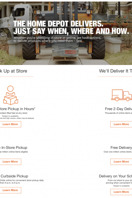The image size is (132, 198).
Task: Select Learn More below Free Delivery
Action: [121, 162]
